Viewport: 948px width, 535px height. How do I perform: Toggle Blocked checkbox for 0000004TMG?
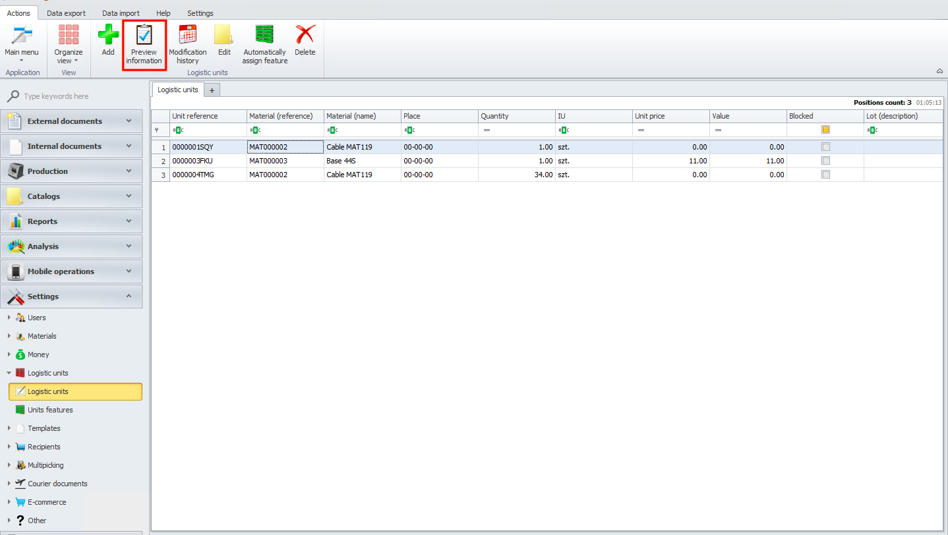[x=825, y=175]
